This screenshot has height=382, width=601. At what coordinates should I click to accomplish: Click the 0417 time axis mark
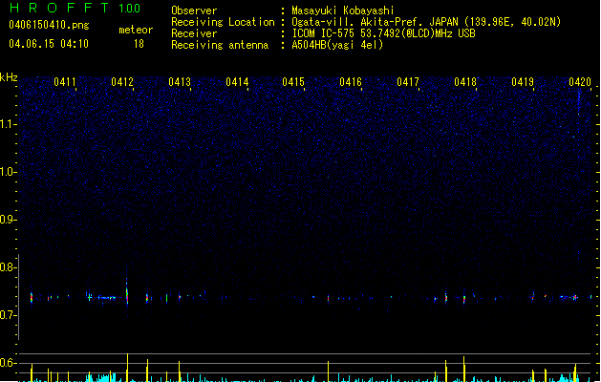pos(408,82)
